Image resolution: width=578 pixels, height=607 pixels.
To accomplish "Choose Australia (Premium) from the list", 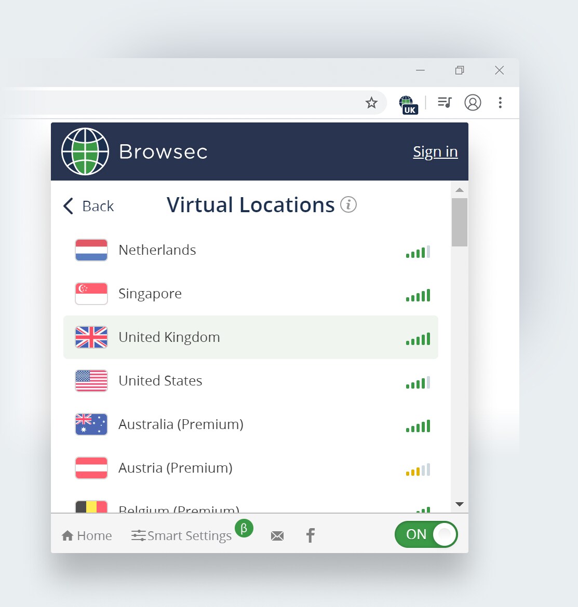I will click(181, 424).
